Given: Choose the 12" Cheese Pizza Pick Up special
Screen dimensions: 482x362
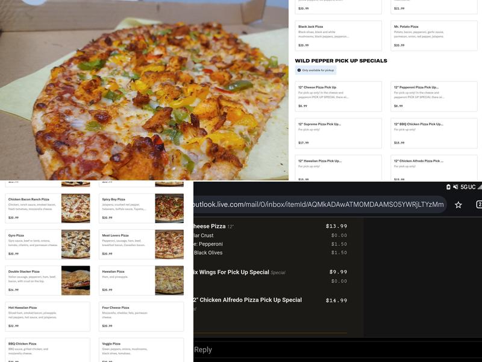Looking at the screenshot, I should pos(338,97).
